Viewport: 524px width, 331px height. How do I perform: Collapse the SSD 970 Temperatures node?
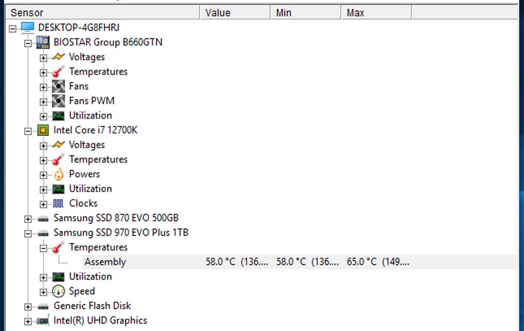(43, 248)
